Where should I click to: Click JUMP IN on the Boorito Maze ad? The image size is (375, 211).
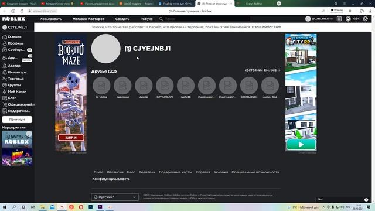[x=71, y=138]
